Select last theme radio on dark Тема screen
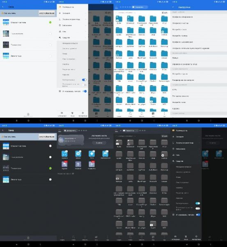 (x=50, y=179)
